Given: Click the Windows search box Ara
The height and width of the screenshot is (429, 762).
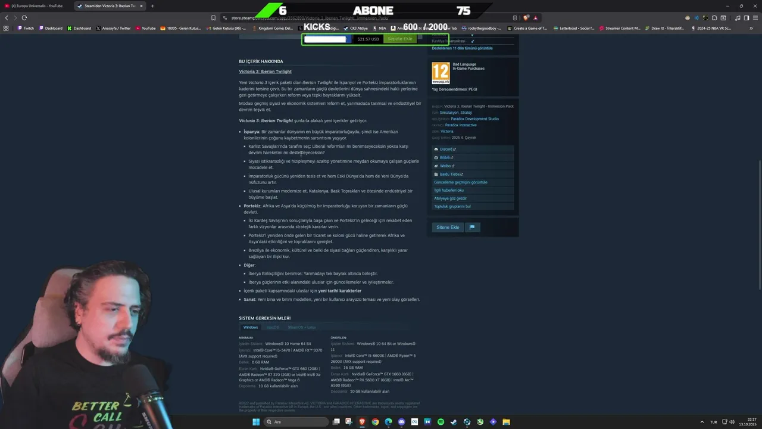Looking at the screenshot, I should (x=296, y=422).
